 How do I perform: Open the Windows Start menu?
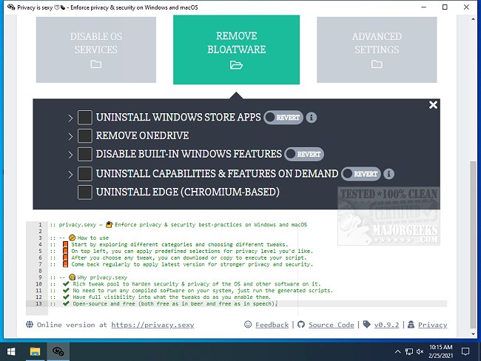click(11, 351)
